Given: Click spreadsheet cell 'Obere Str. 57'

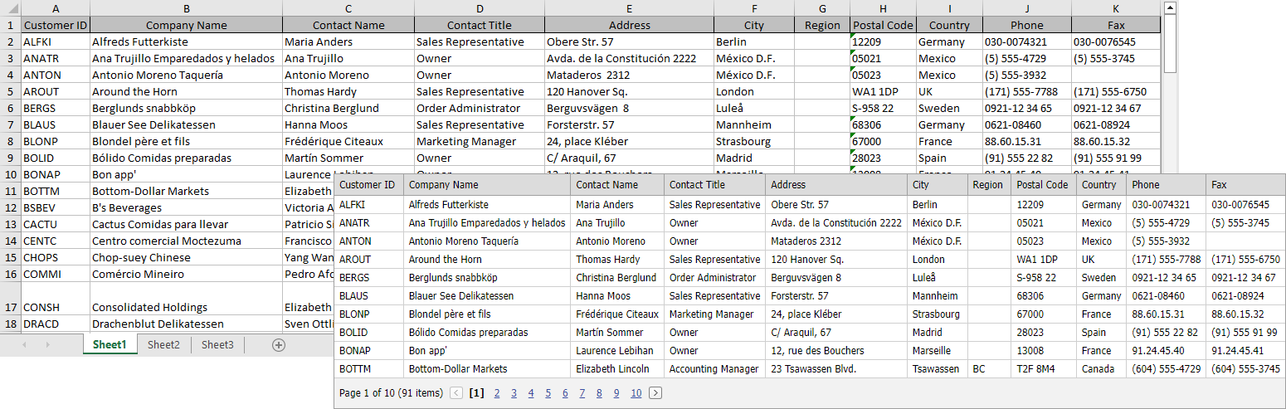Looking at the screenshot, I should [x=629, y=41].
